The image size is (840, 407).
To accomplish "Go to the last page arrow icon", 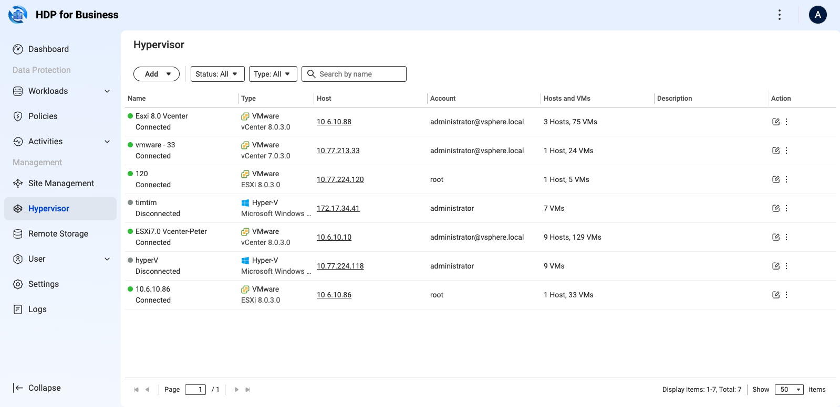I will (x=248, y=390).
